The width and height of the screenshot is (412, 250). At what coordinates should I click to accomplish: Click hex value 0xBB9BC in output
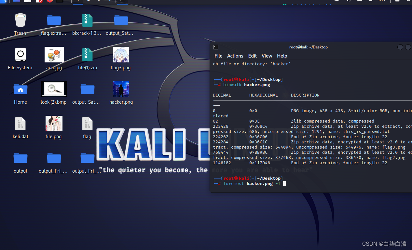(258, 152)
